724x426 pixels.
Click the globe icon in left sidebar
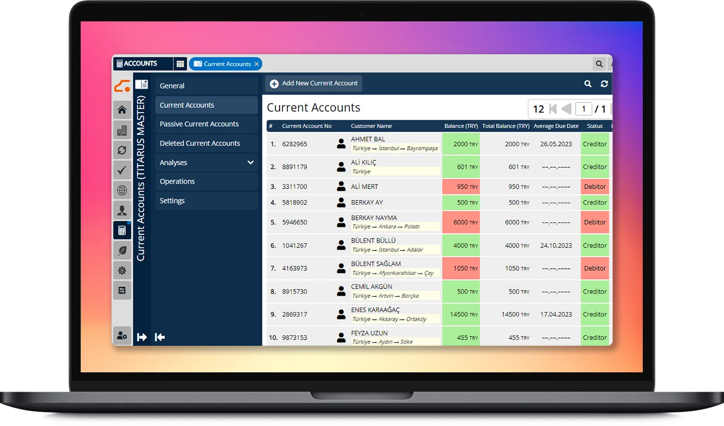click(x=122, y=191)
